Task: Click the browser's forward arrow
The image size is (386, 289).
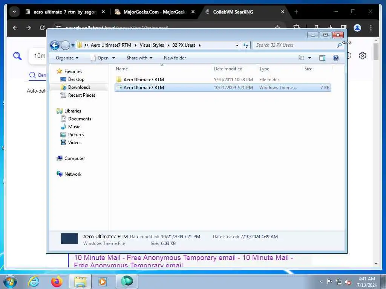Action: [29, 28]
